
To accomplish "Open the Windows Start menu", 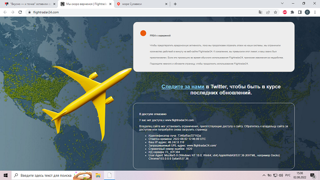I will pos(5,175).
